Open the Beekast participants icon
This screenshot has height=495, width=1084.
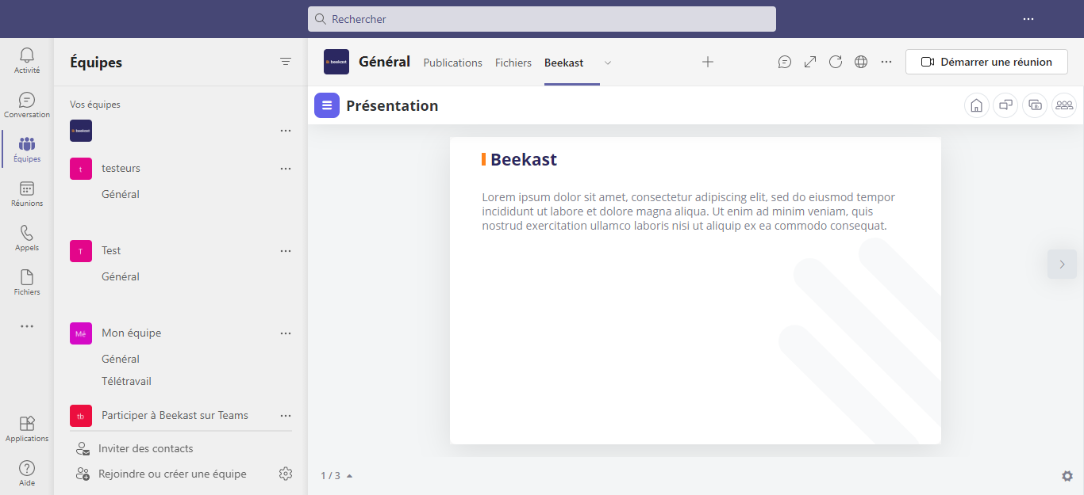(x=1064, y=105)
